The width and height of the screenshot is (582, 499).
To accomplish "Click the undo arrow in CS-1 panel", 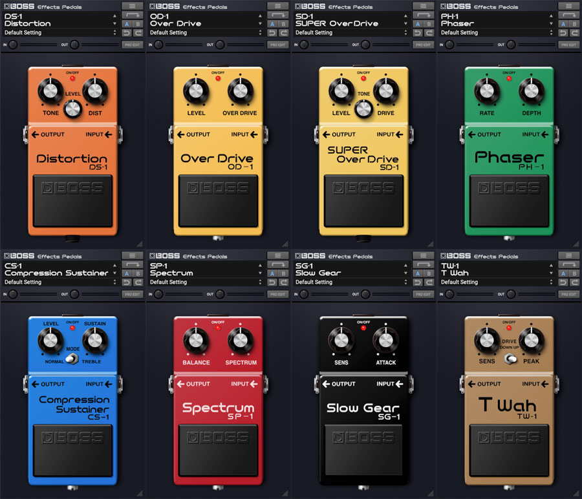I will click(x=127, y=282).
